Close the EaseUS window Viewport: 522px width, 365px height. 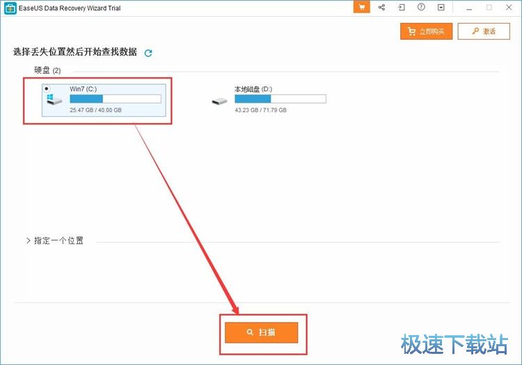(509, 8)
